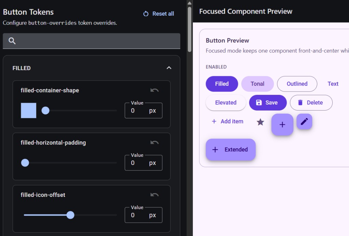Click the plus floating action button
349x236 pixels.
pos(282,124)
